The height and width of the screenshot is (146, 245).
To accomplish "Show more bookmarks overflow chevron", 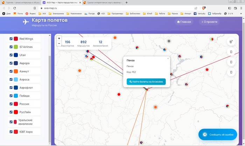I will (x=241, y=14).
